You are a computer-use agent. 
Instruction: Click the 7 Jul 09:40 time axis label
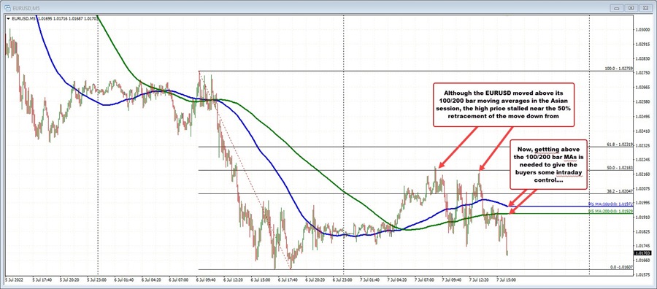[x=453, y=279]
